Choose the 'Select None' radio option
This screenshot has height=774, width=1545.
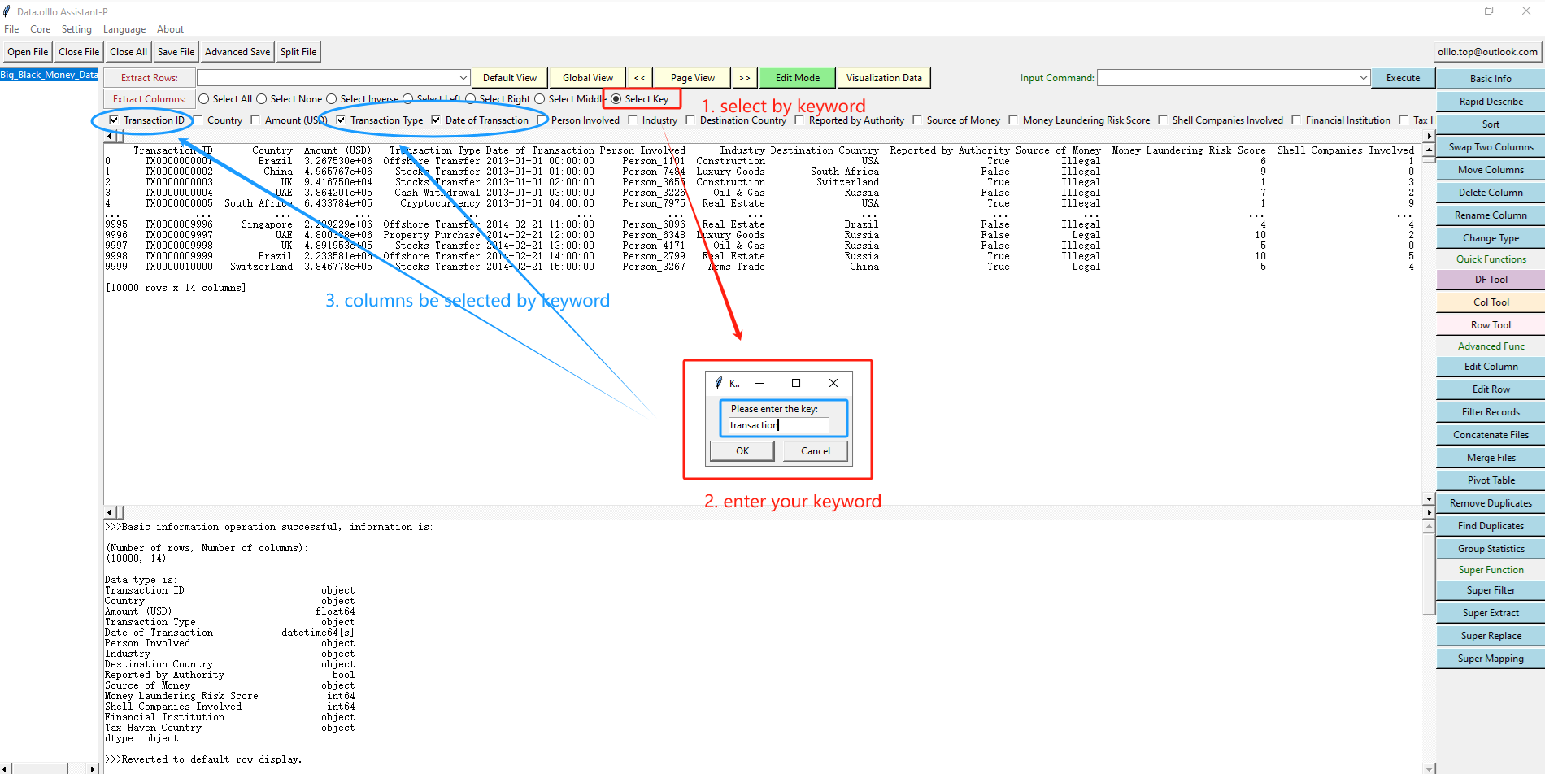262,99
